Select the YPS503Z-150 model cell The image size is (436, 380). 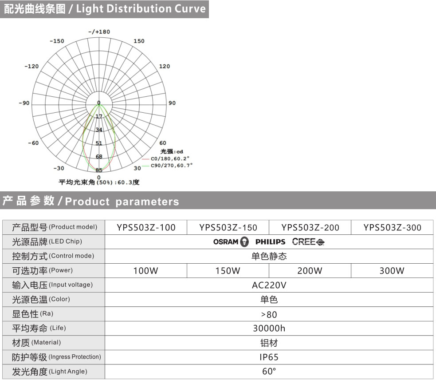point(228,228)
